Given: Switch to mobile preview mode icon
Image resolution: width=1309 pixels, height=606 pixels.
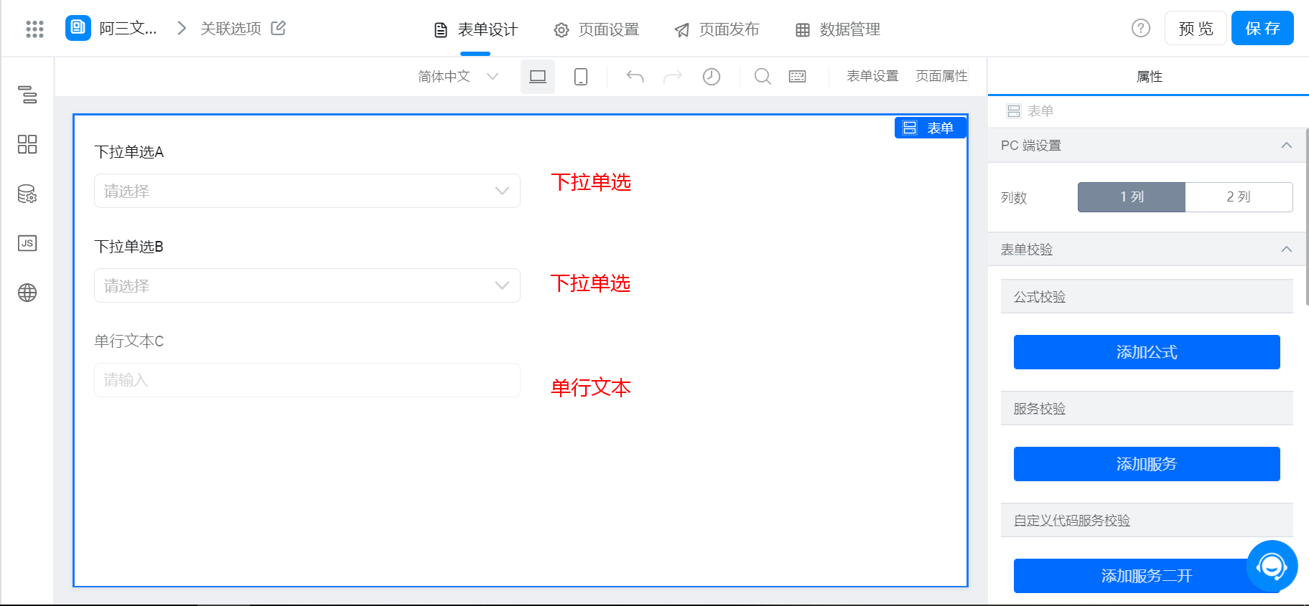Looking at the screenshot, I should tap(581, 77).
